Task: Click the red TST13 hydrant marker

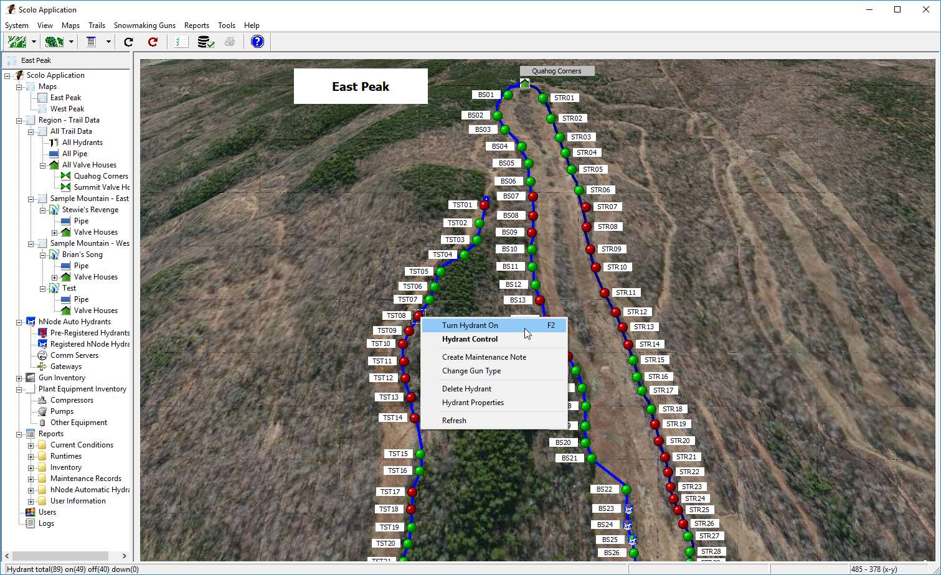Action: click(412, 396)
